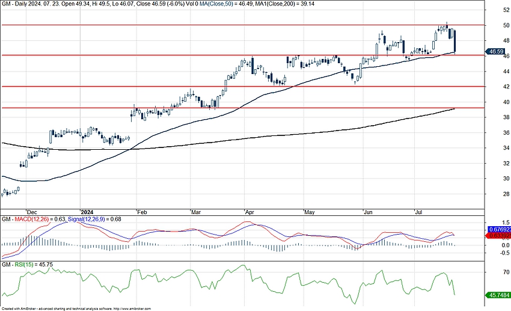The image size is (511, 311).
Task: Click the 42 price axis label
Action: click(x=506, y=87)
